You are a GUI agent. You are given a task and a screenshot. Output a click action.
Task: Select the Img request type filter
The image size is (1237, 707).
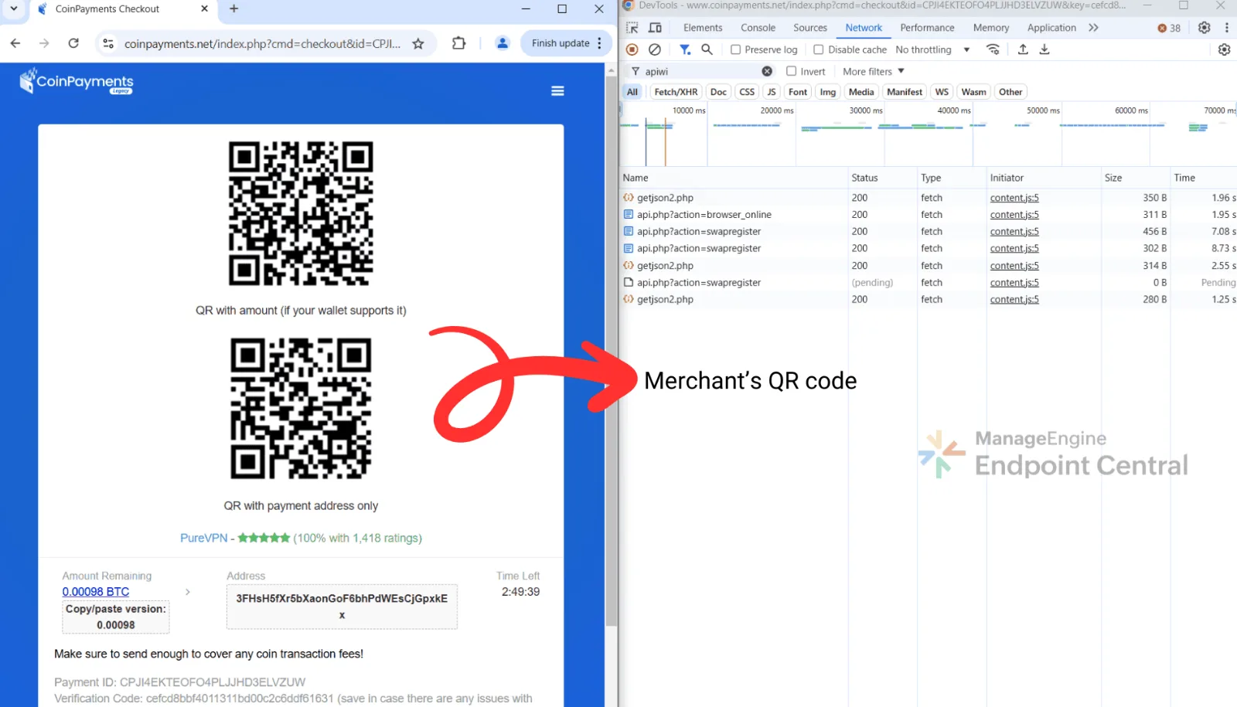point(828,92)
